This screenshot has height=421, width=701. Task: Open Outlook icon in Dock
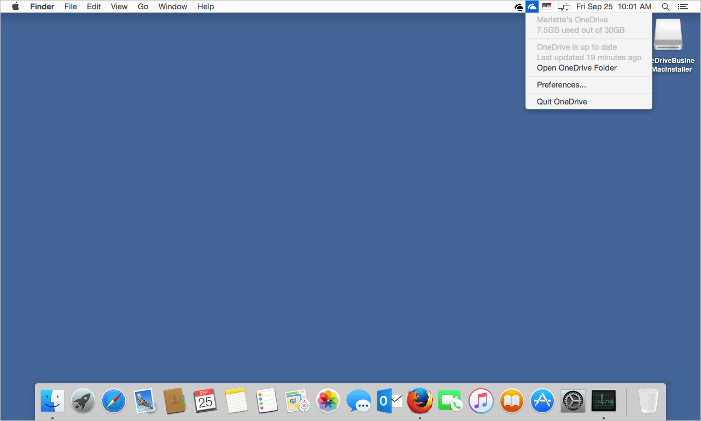(x=389, y=401)
